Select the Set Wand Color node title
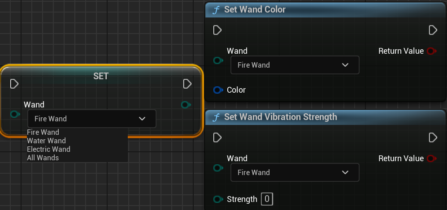 coord(255,9)
